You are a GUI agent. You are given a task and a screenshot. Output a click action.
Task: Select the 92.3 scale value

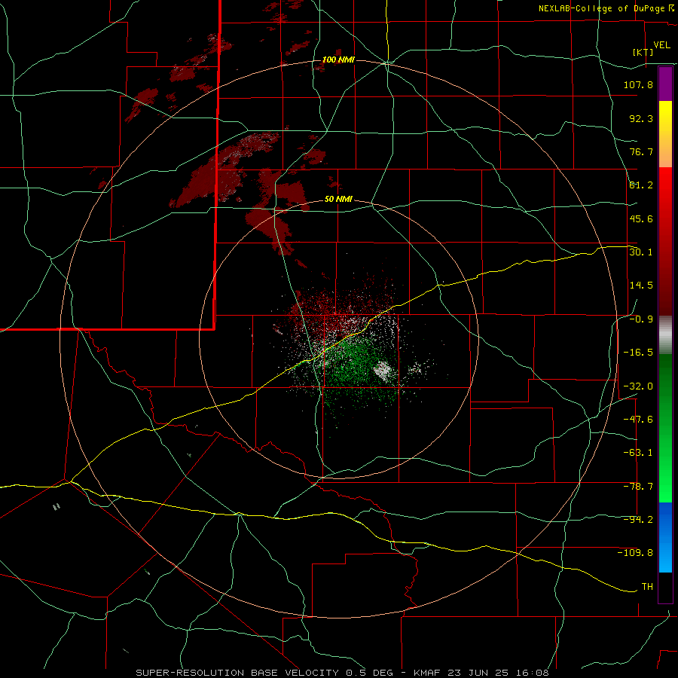pyautogui.click(x=641, y=118)
